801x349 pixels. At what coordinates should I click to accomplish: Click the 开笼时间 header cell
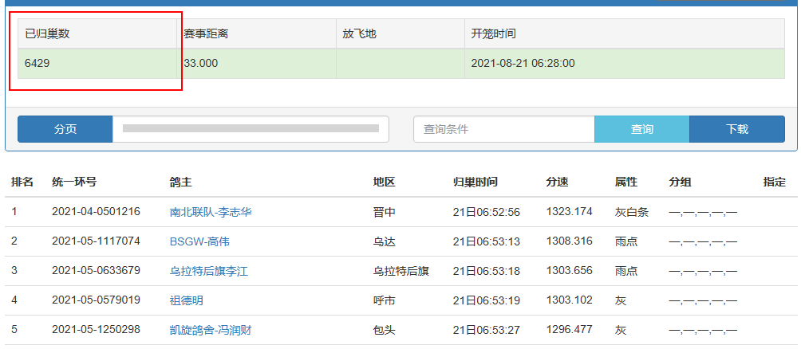(x=493, y=34)
